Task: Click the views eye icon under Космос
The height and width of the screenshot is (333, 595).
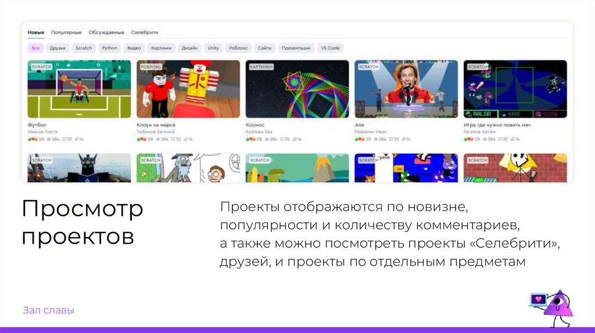Action: click(266, 139)
